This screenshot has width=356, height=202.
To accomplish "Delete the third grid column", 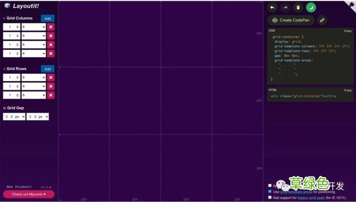I will (x=51, y=44).
